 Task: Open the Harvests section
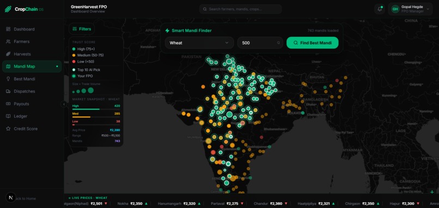(x=32, y=54)
